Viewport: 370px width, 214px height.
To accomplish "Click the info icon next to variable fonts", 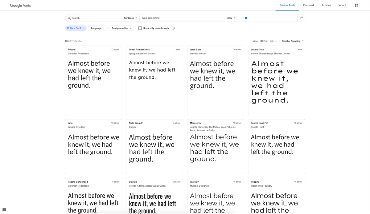I will click(x=173, y=28).
